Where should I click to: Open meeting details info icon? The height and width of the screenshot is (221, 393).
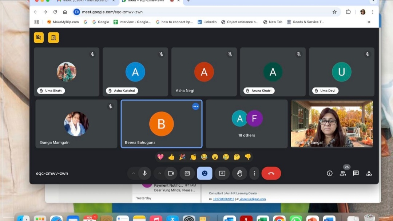click(x=330, y=173)
